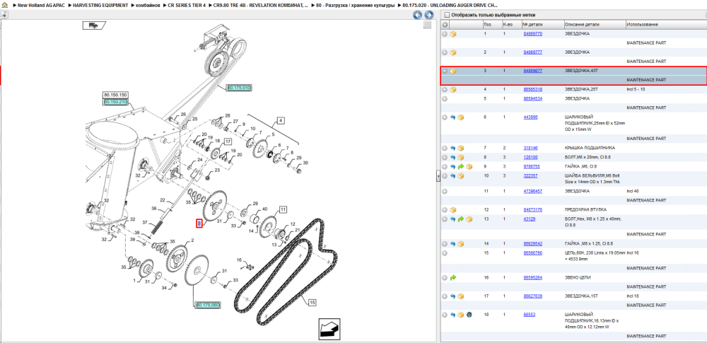Click the blue substitution arrow for part 66553
707x343 pixels.
(452, 315)
